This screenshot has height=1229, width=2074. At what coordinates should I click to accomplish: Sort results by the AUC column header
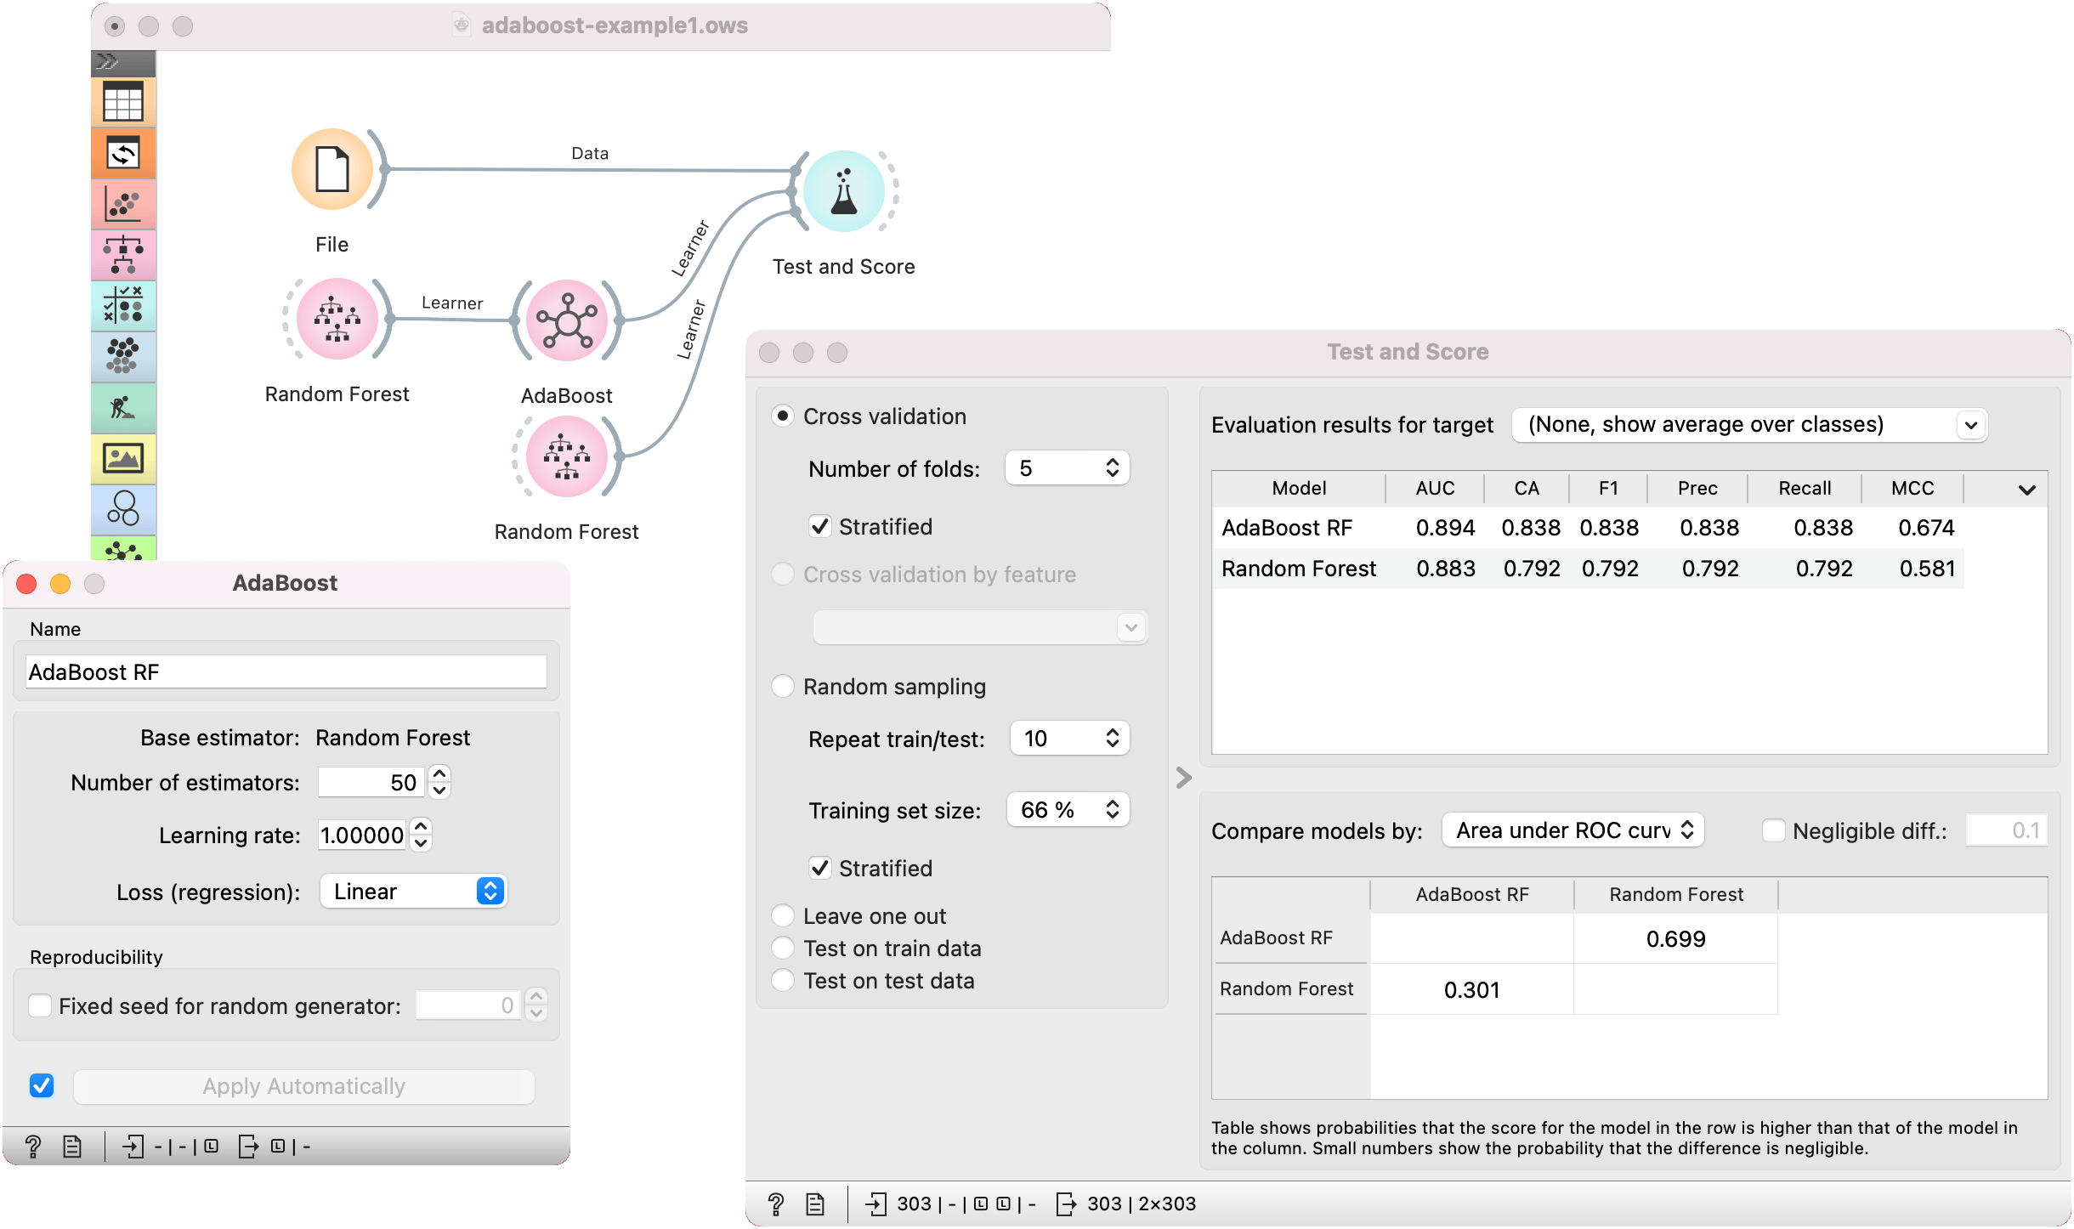[x=1434, y=488]
